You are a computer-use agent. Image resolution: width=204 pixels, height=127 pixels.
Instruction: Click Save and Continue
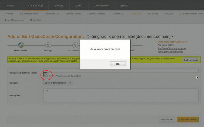pos(188,120)
